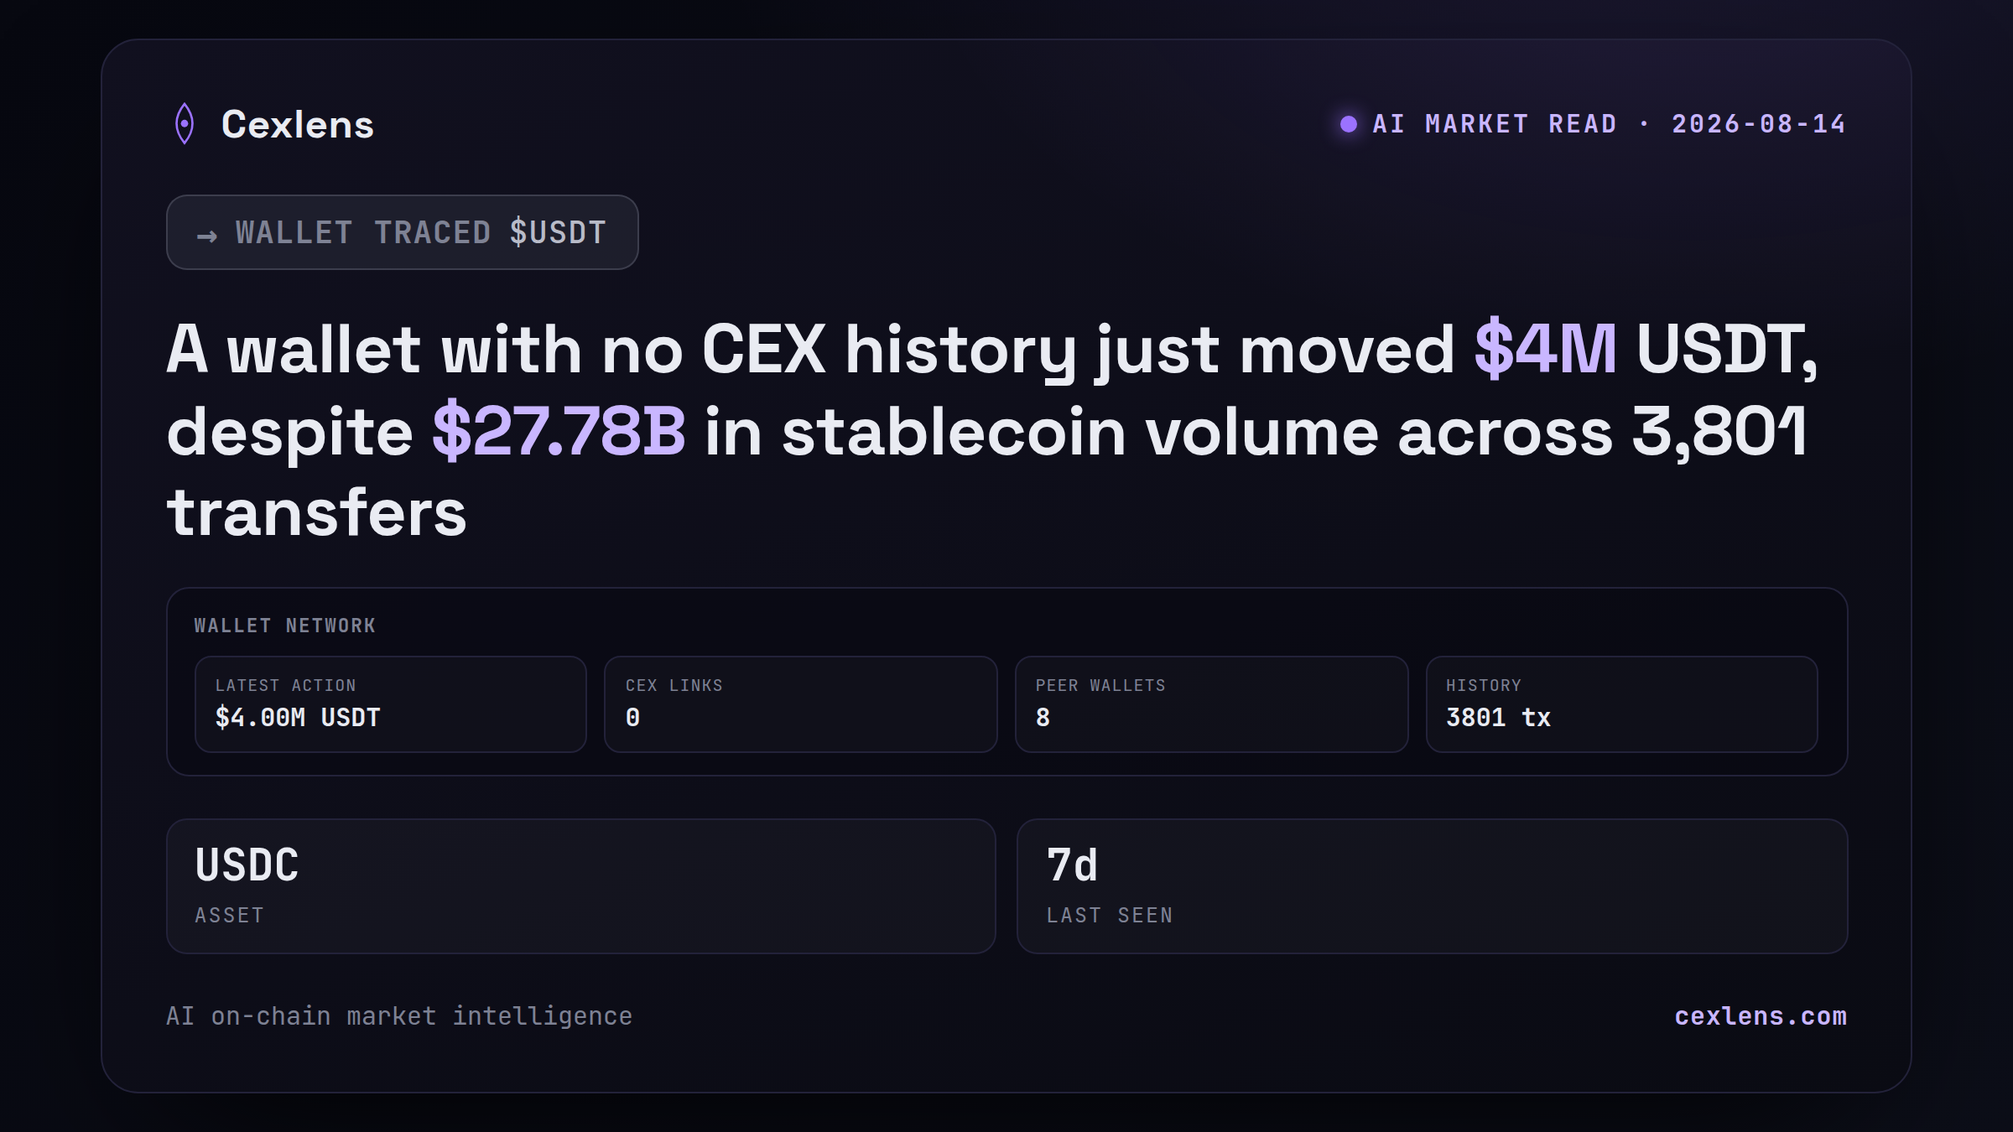Click the AI MARKET READ label
2013x1132 pixels.
point(1495,124)
